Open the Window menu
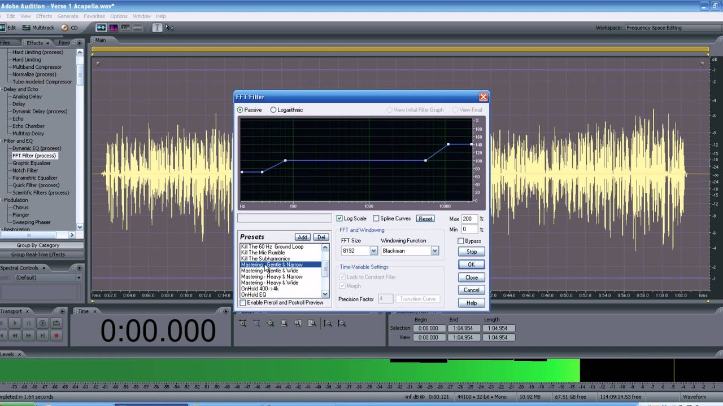723x406 pixels. tap(142, 16)
